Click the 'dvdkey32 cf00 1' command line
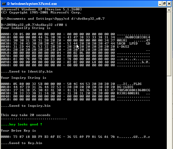This screenshot has width=173, height=149. coord(34,25)
